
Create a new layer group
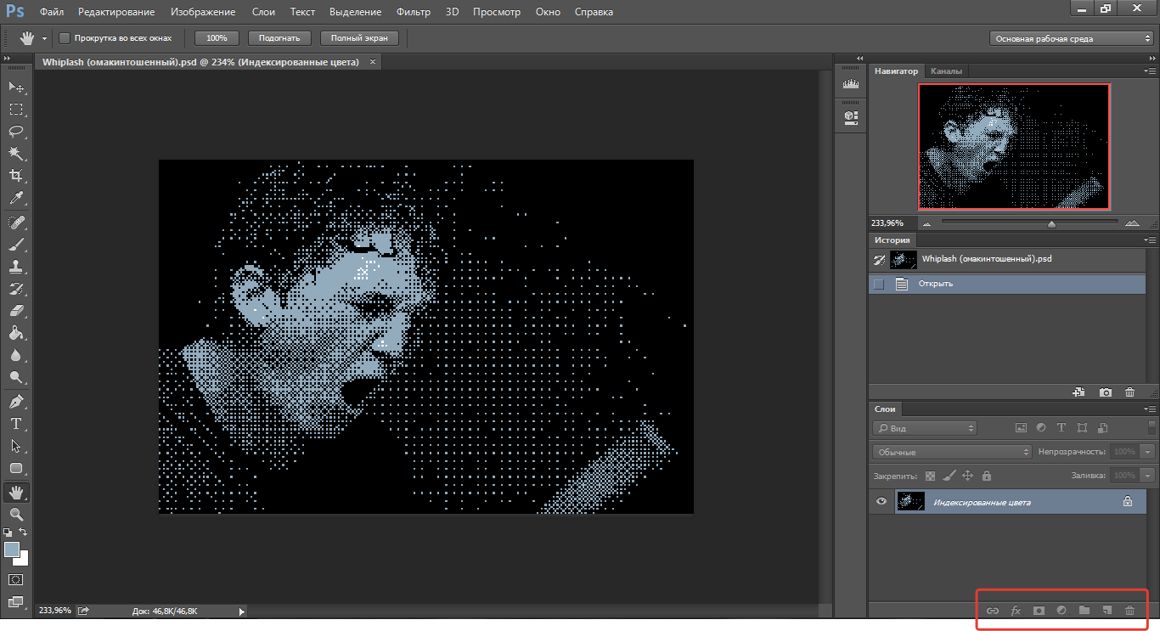[1084, 611]
